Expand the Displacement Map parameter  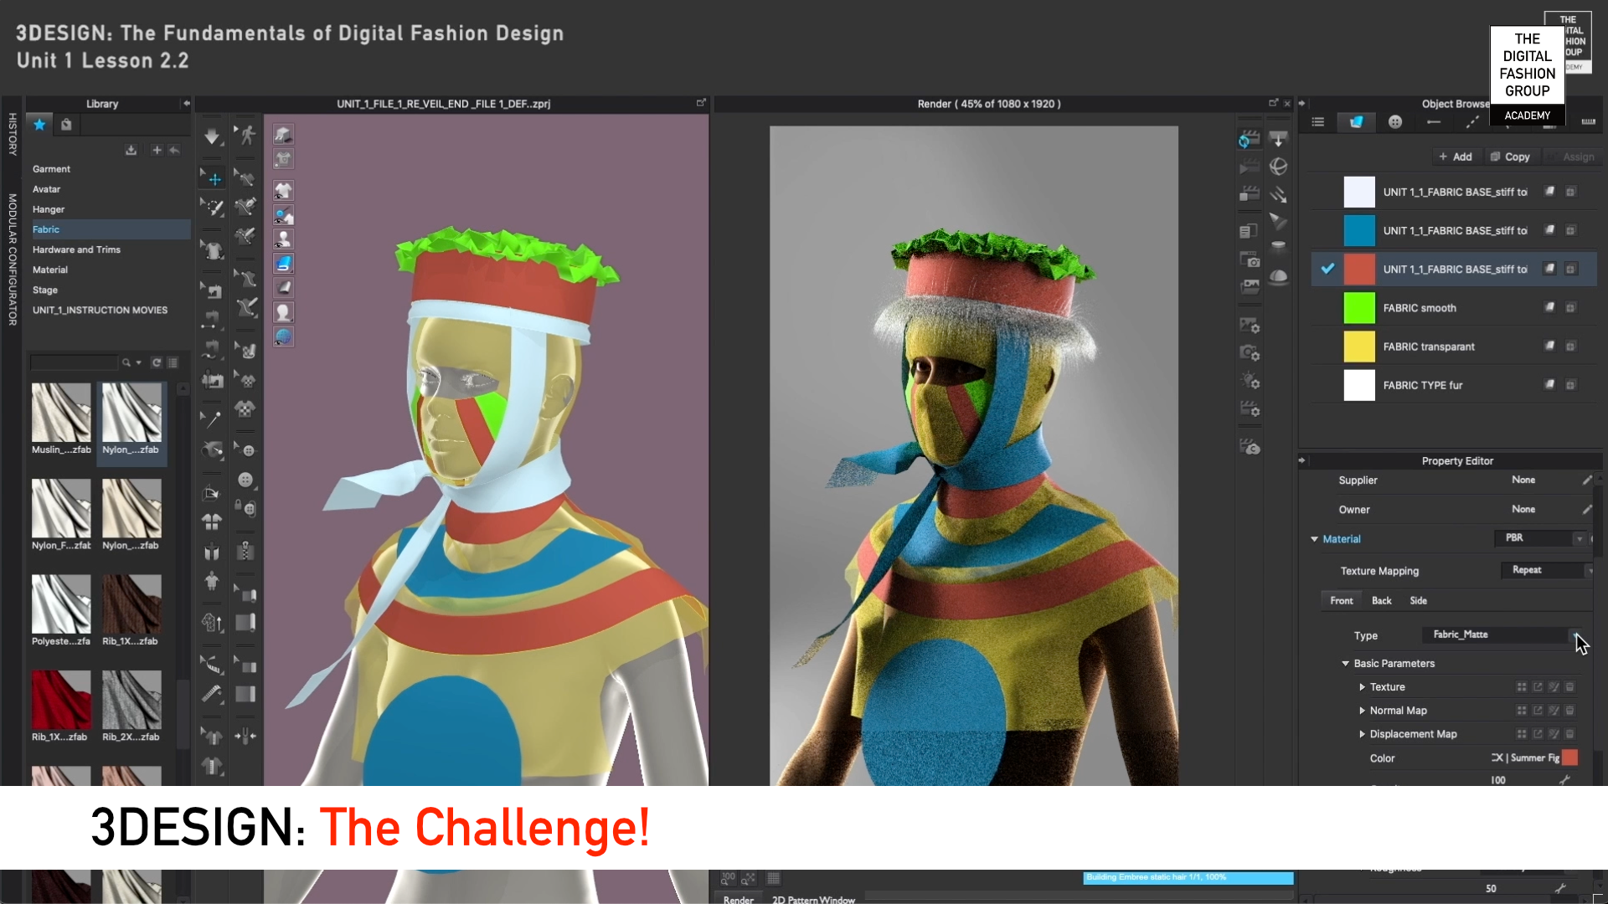coord(1362,734)
